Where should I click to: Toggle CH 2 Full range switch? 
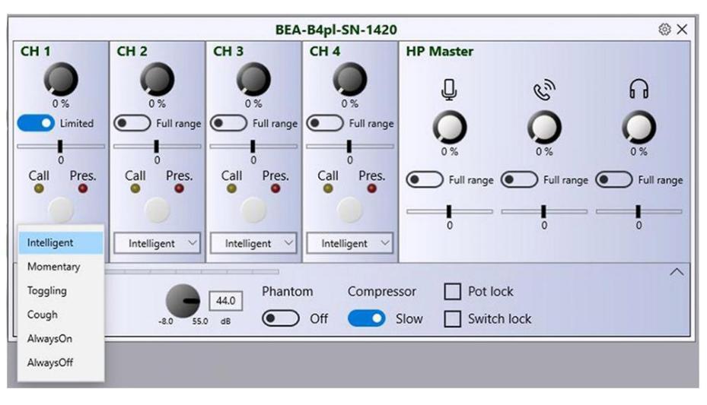pos(132,123)
